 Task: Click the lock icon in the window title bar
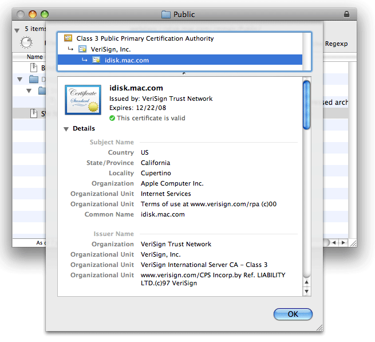coord(346,14)
